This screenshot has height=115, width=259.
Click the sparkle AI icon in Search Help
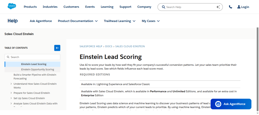[218, 7]
